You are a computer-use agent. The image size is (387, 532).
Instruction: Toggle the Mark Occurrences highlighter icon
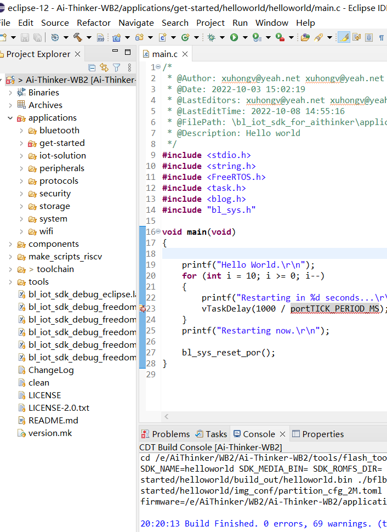pyautogui.click(x=344, y=37)
